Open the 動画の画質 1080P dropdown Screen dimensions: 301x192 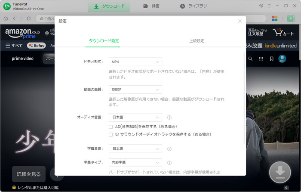135,90
